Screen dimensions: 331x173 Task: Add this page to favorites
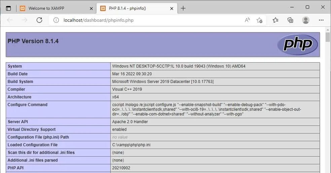(x=259, y=20)
